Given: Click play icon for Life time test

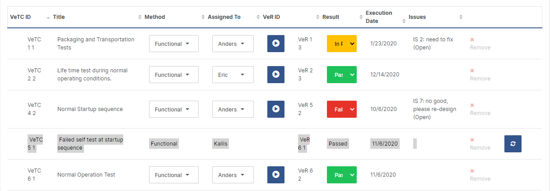Looking at the screenshot, I should [276, 75].
